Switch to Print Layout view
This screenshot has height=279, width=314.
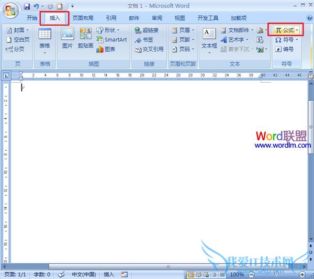click(191, 275)
